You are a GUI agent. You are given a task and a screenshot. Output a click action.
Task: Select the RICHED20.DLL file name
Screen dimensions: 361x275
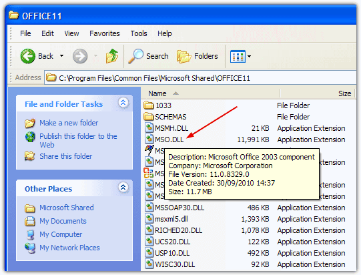[x=179, y=230]
